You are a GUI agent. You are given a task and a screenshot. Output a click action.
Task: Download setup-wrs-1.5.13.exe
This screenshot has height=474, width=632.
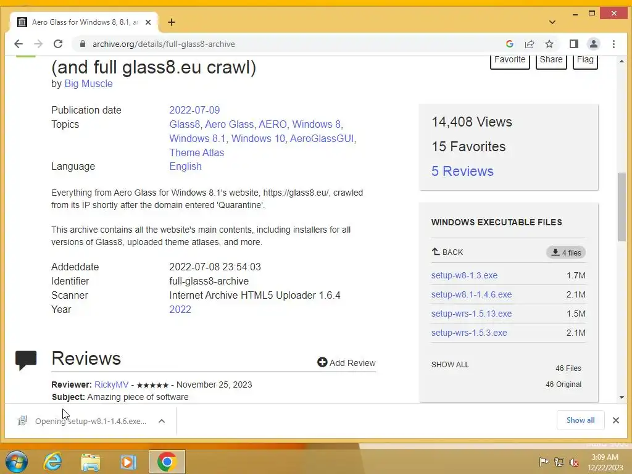coord(472,314)
